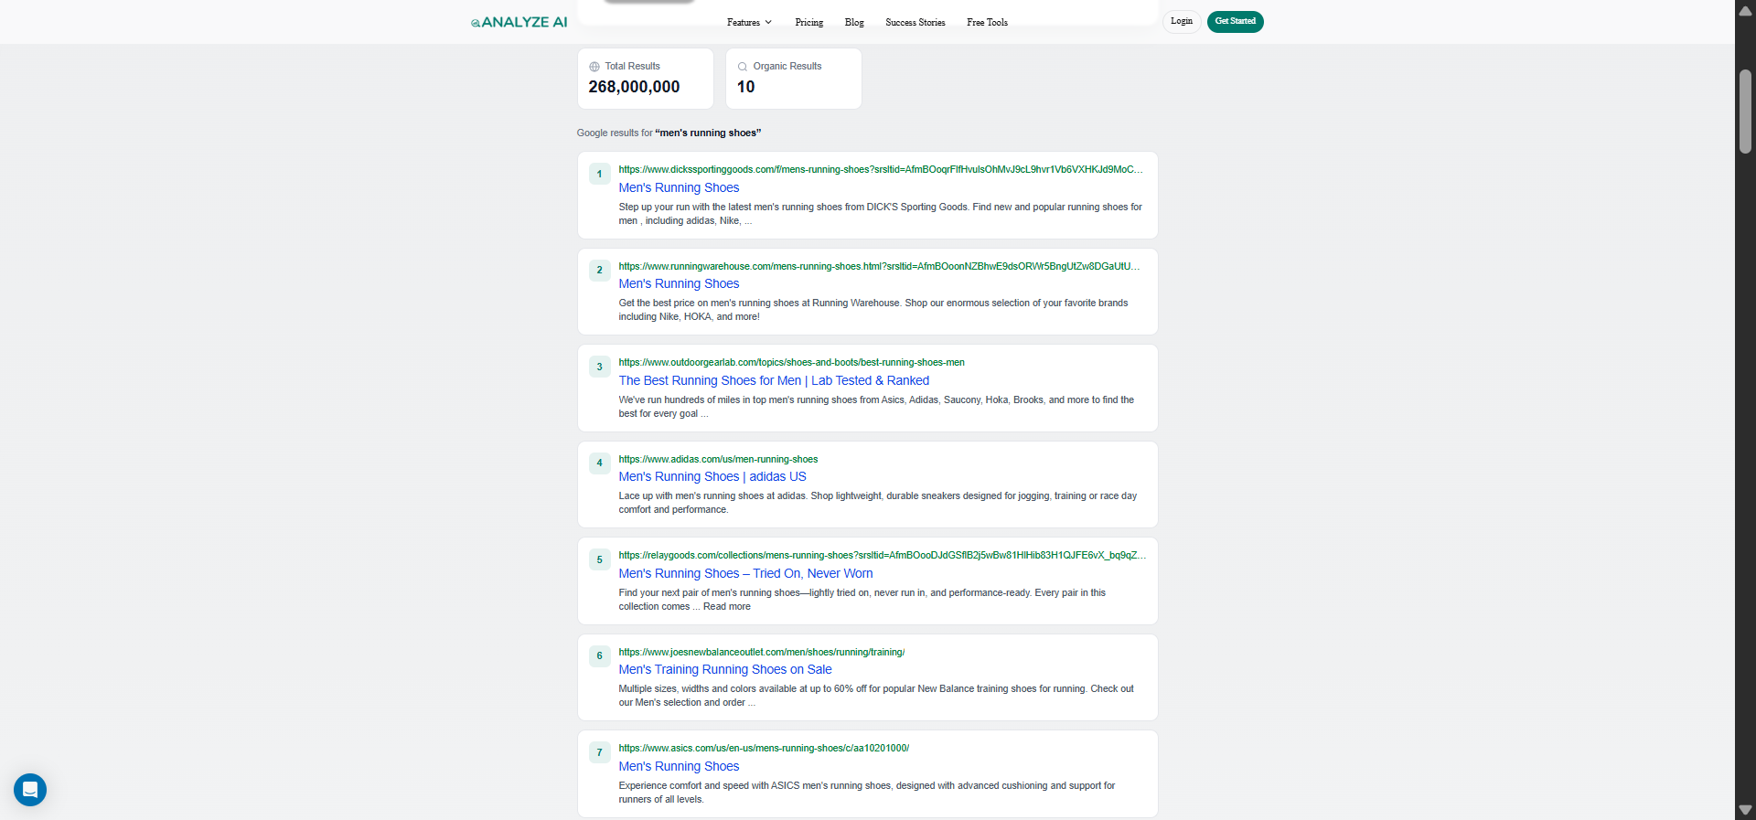Image resolution: width=1756 pixels, height=820 pixels.
Task: Open the ASICS Men's Running Shoes title in result 7
Action: pos(679,766)
